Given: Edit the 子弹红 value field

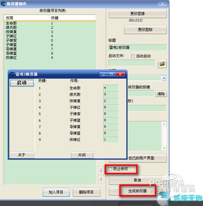Looking at the screenshot, I should [111, 107].
